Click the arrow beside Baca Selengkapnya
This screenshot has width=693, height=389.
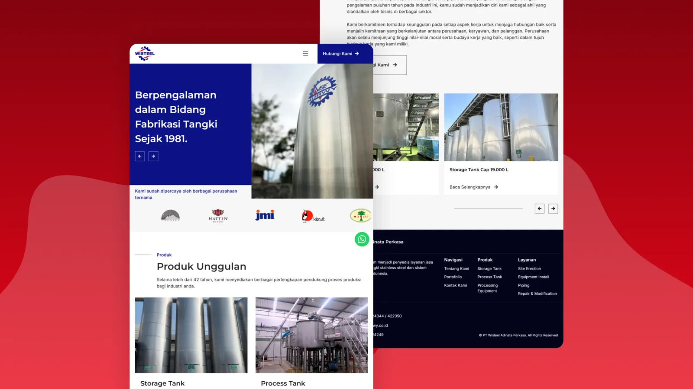click(496, 187)
